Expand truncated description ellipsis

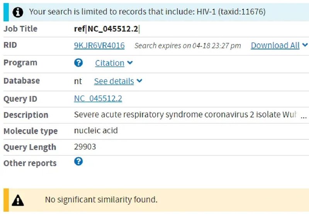pos(304,117)
